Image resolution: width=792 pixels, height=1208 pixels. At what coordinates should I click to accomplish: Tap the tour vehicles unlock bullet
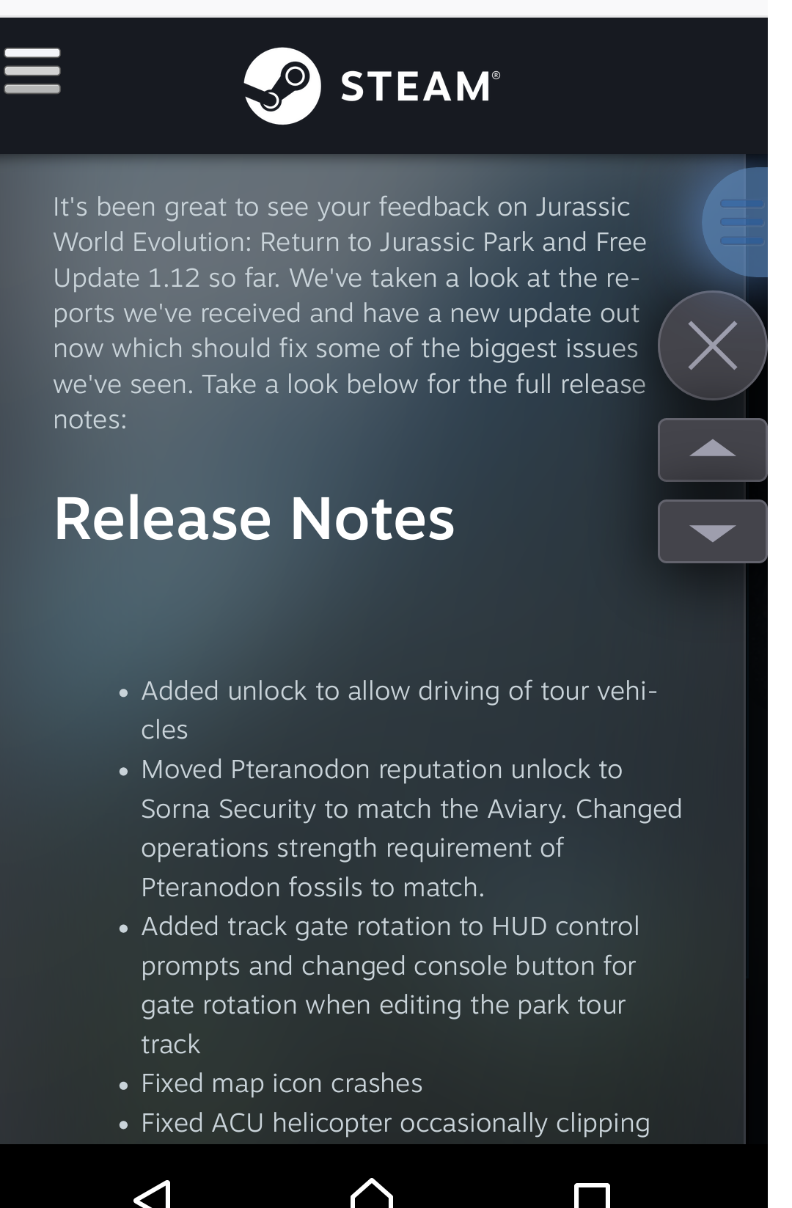(400, 710)
